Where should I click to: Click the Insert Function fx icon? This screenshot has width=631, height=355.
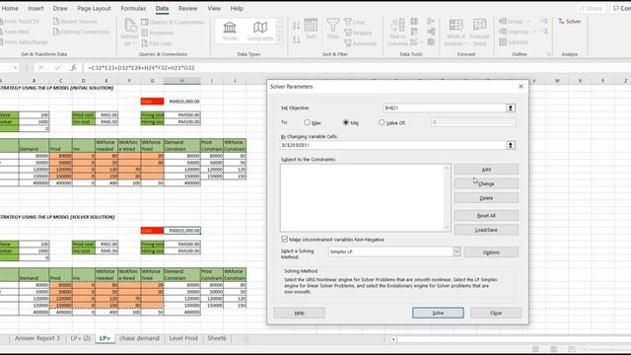[73, 68]
